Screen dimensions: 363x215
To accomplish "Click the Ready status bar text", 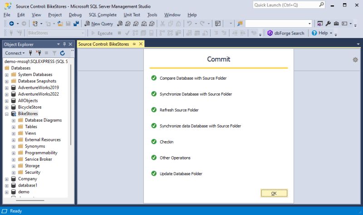I will point(16,211).
